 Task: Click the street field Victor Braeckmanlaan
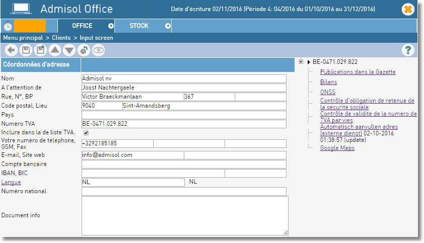132,97
